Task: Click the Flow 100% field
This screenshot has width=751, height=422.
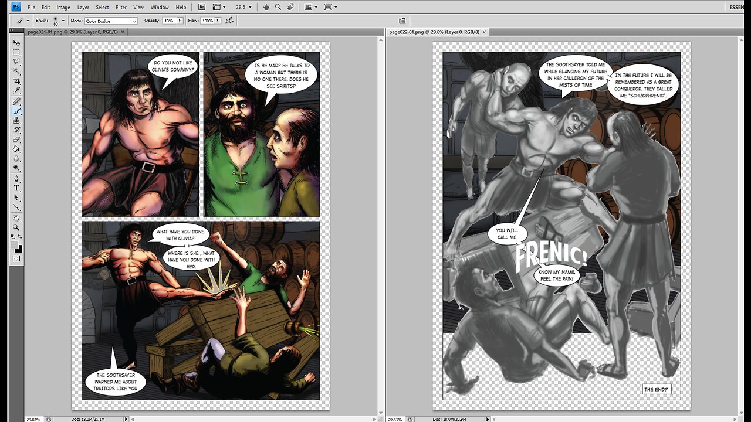Action: (x=208, y=21)
